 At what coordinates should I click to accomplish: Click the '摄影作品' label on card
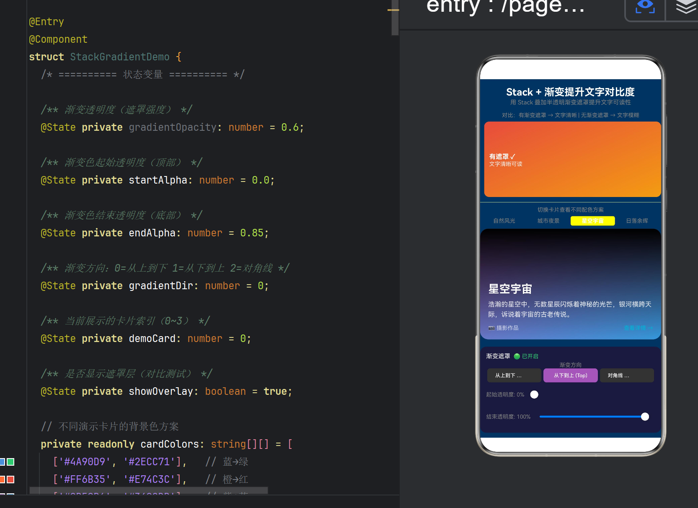[x=507, y=328]
